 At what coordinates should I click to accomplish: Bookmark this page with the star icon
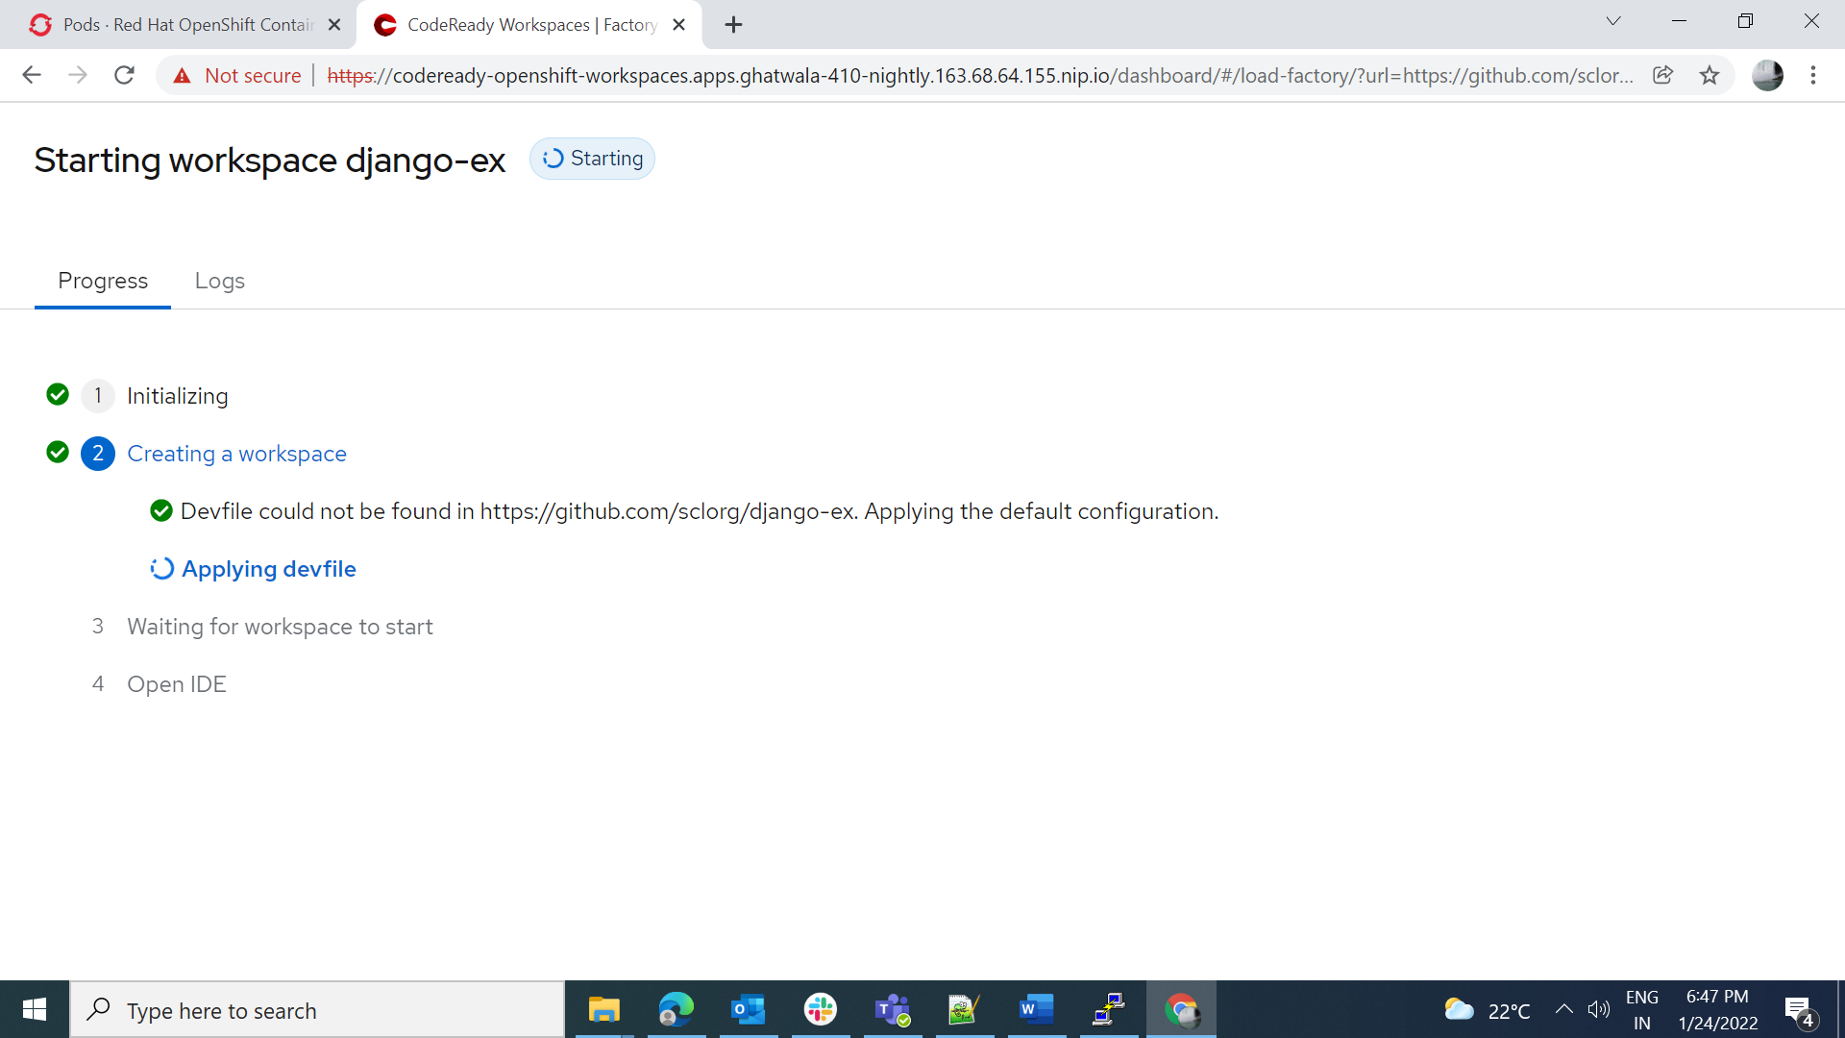coord(1710,75)
